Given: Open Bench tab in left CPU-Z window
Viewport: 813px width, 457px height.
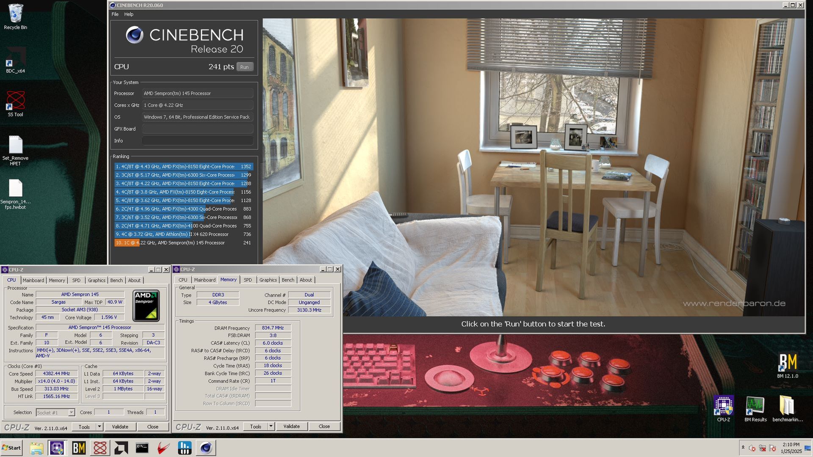Looking at the screenshot, I should (116, 281).
